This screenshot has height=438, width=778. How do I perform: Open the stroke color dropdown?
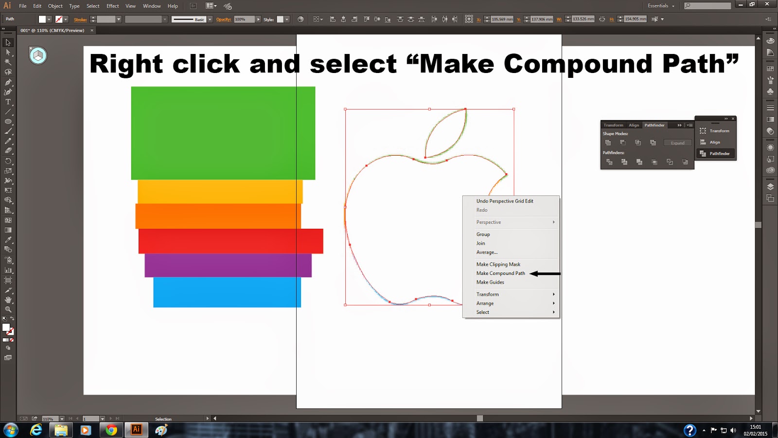[x=66, y=19]
